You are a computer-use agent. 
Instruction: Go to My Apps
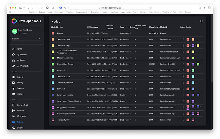point(20,60)
